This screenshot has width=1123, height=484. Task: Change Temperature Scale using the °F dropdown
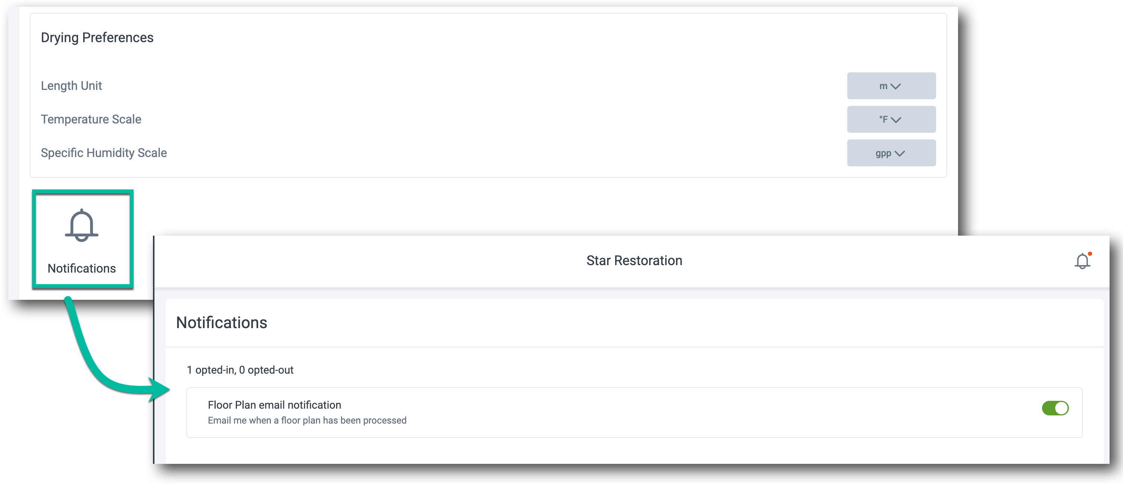[x=891, y=119]
